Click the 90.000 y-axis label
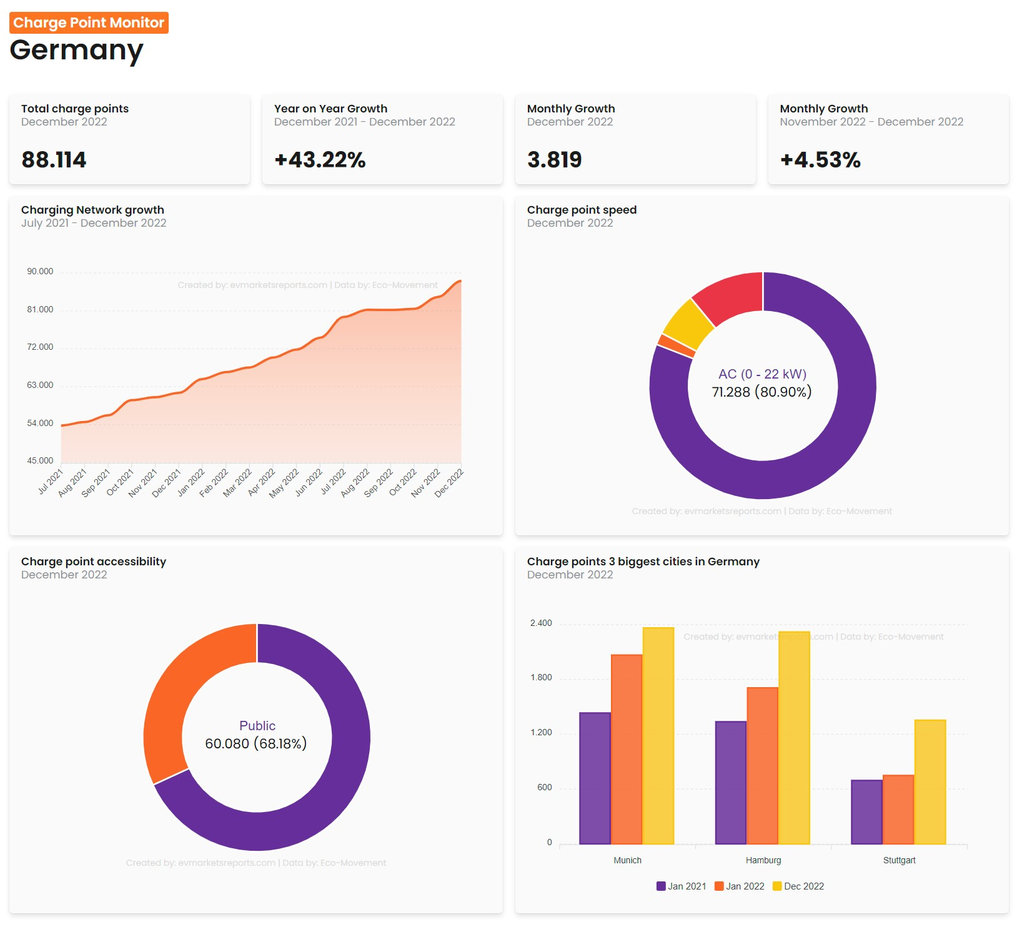This screenshot has height=927, width=1022. 40,271
